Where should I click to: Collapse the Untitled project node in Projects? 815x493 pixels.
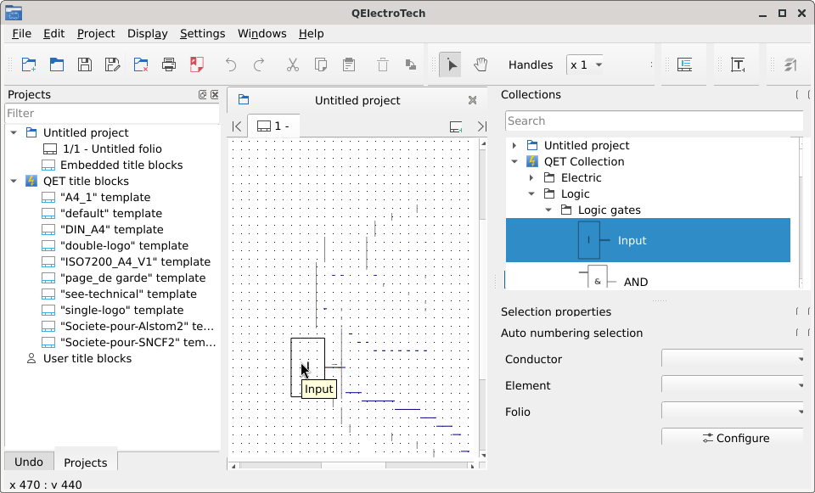(x=14, y=132)
